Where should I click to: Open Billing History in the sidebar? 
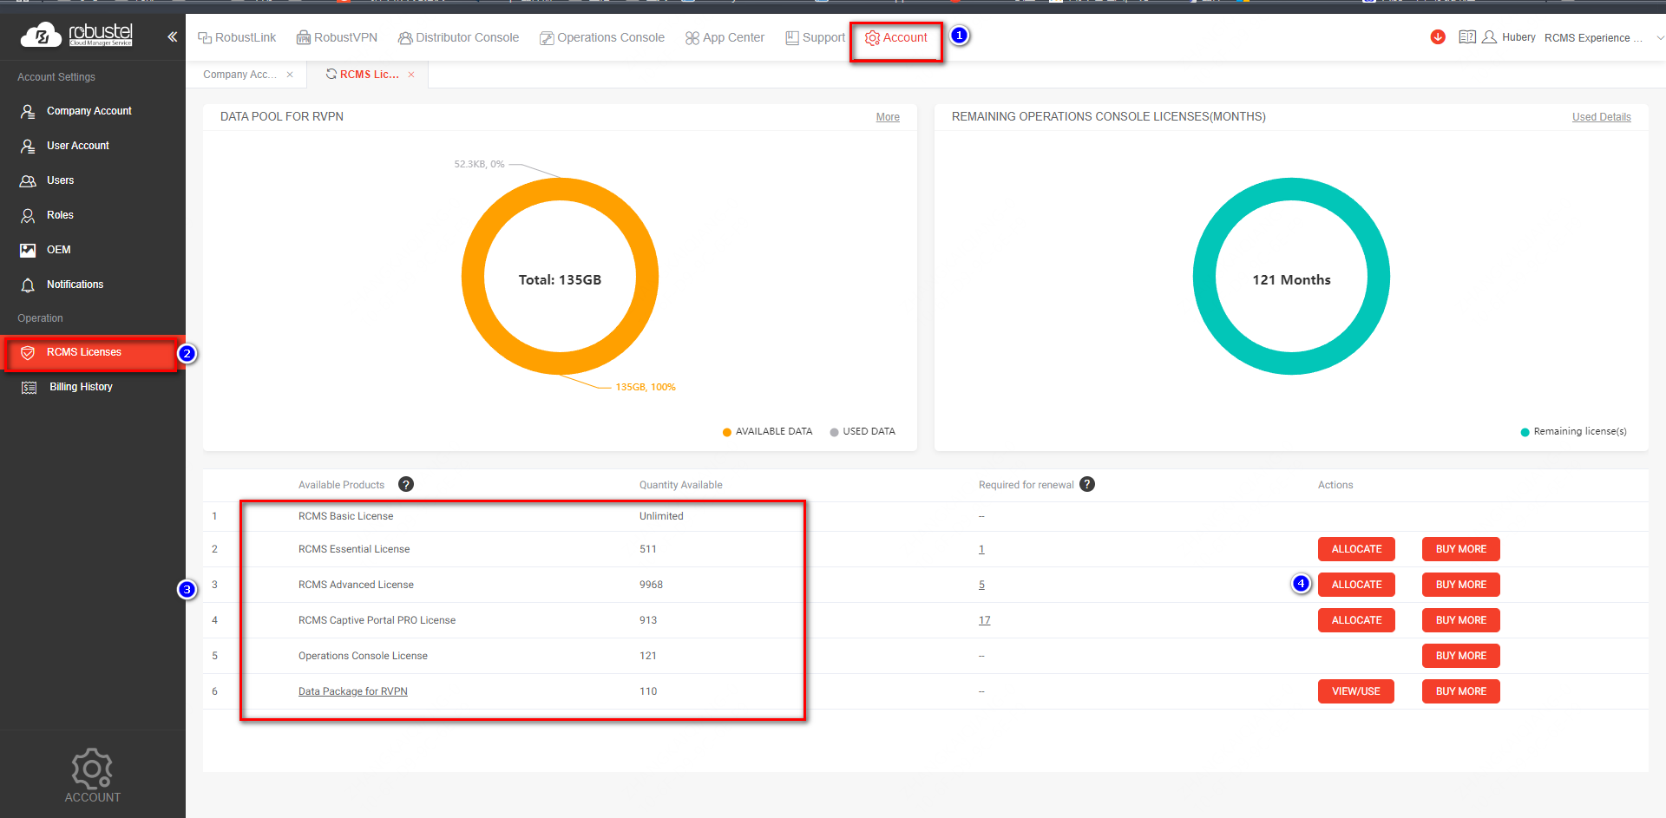point(81,387)
